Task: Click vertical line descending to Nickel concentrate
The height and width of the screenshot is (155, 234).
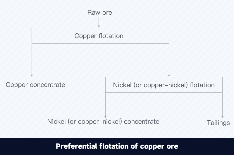Action: pyautogui.click(x=105, y=104)
